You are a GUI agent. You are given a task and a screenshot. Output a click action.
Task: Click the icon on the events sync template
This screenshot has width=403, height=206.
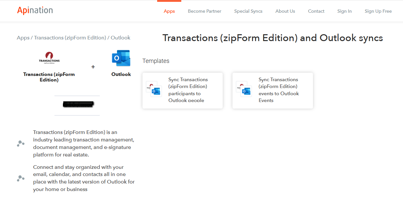coord(244,89)
